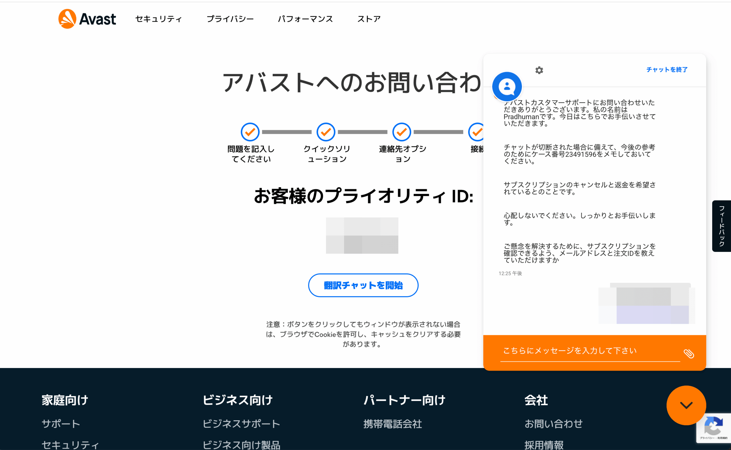
Task: Click the fourth step checkmark circle
Action: click(476, 132)
